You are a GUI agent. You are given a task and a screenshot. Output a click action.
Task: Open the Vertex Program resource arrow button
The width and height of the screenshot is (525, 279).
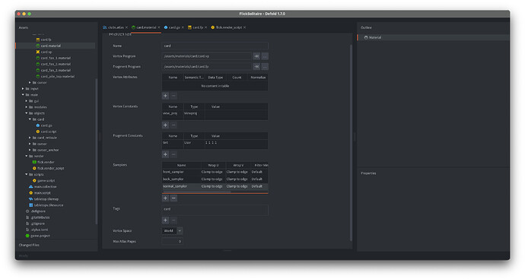pos(256,56)
